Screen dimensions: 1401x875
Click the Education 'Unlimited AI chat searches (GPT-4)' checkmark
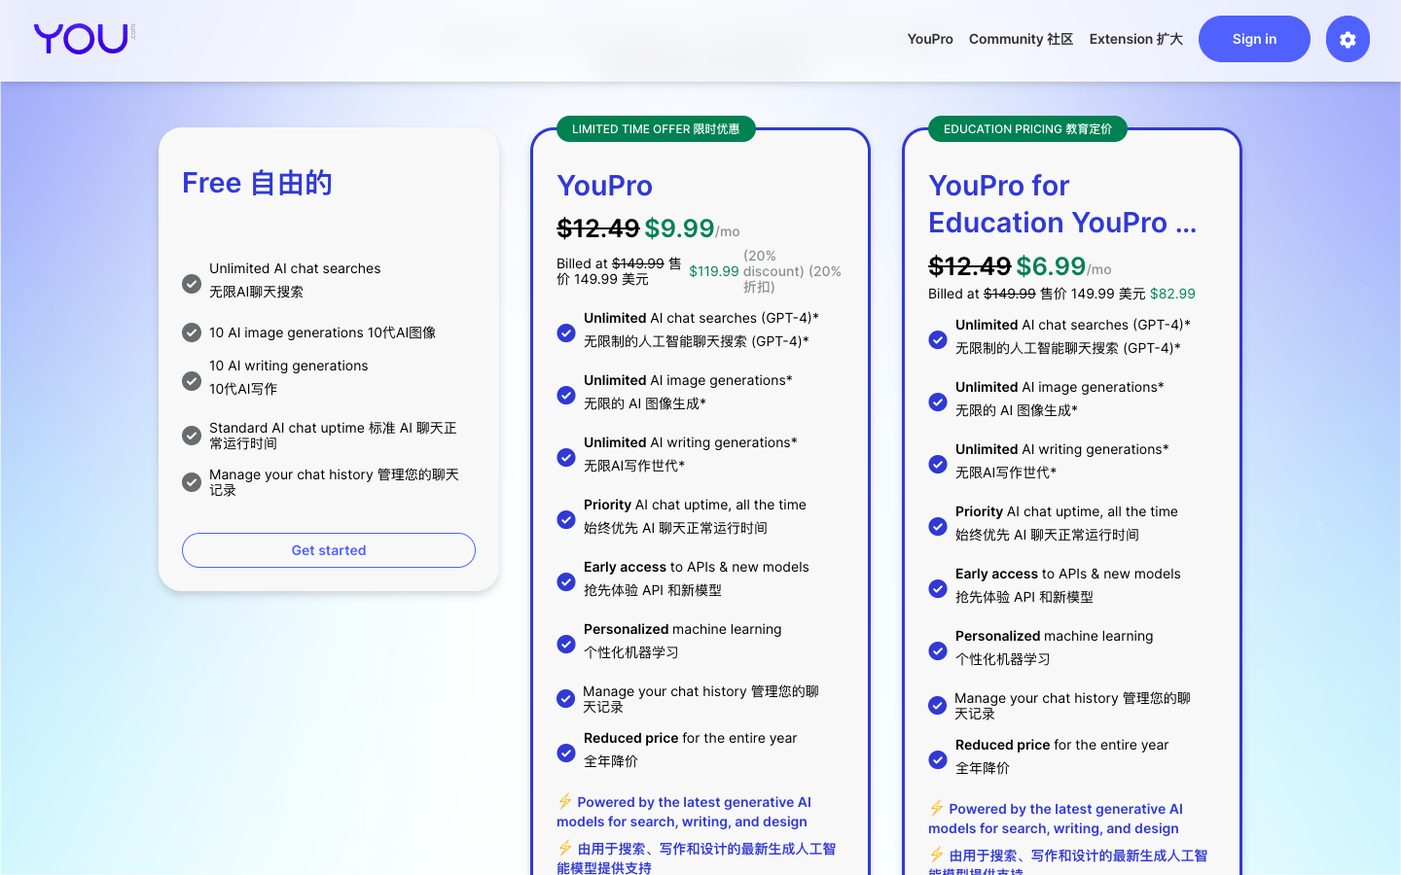click(938, 340)
